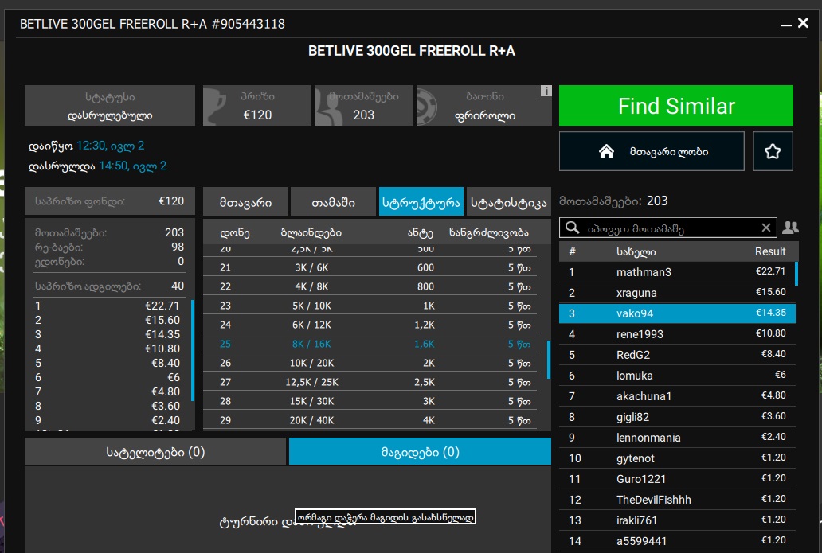This screenshot has height=553, width=822.
Task: Select player irakli761 in the results list
Action: [677, 520]
